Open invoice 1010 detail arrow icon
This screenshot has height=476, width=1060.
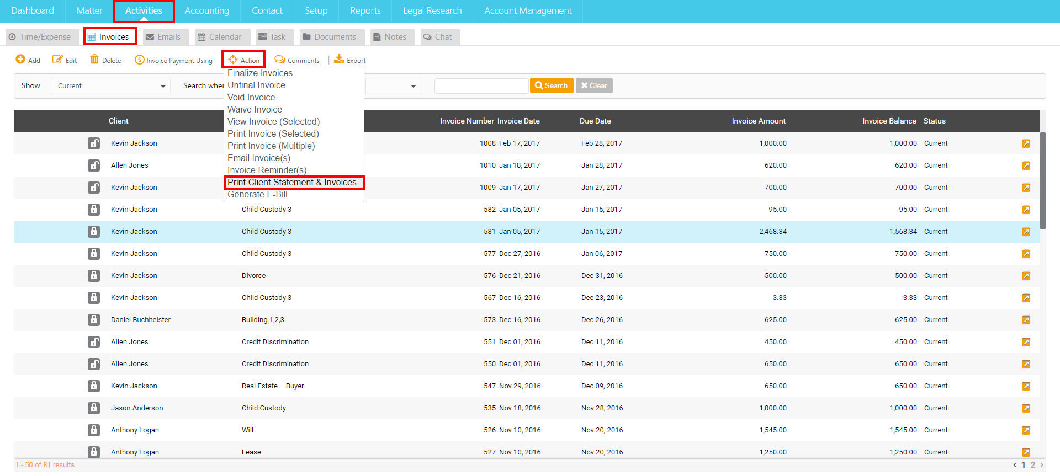click(x=1026, y=165)
